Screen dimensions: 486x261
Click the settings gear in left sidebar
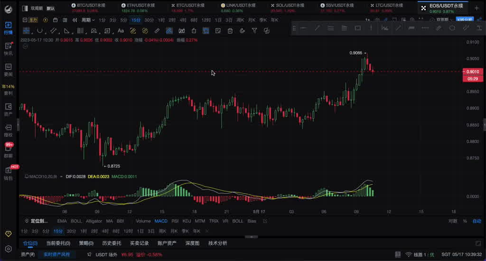coord(8,249)
